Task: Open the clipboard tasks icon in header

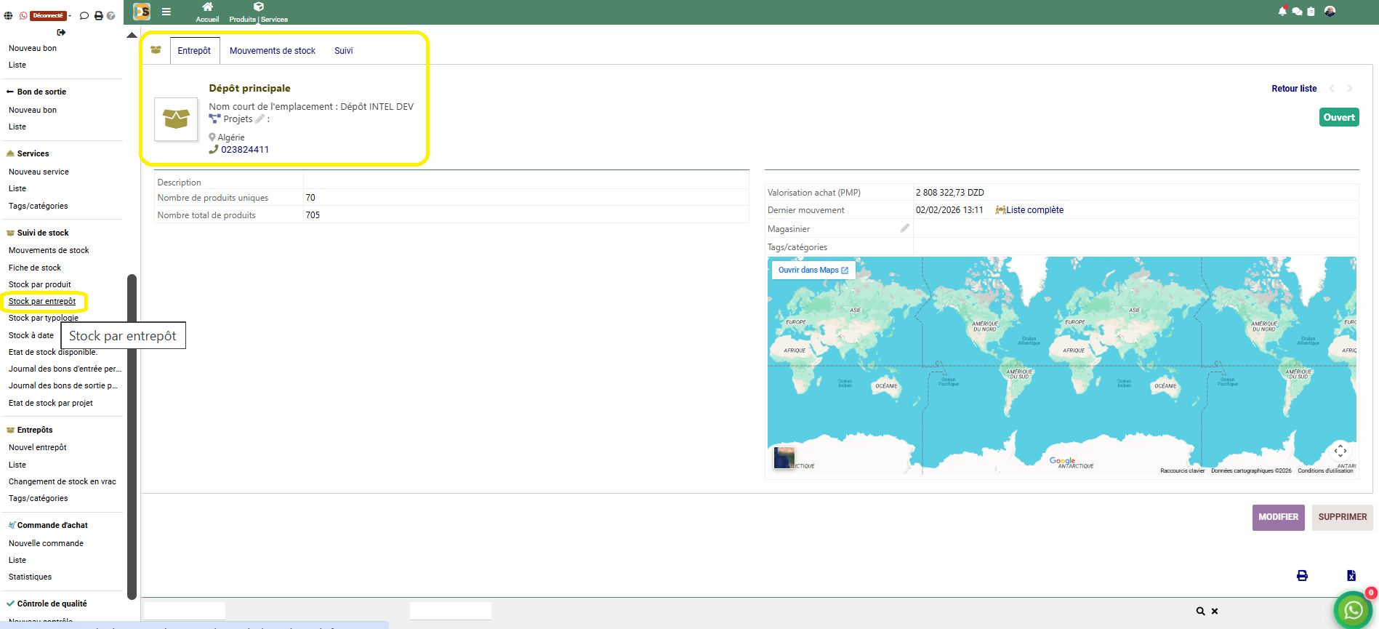Action: coord(1311,12)
